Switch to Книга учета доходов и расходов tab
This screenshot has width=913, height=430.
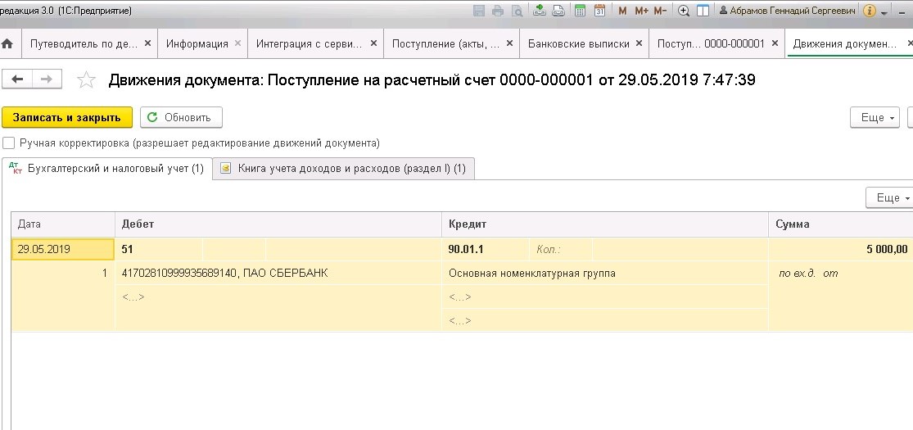pos(344,169)
